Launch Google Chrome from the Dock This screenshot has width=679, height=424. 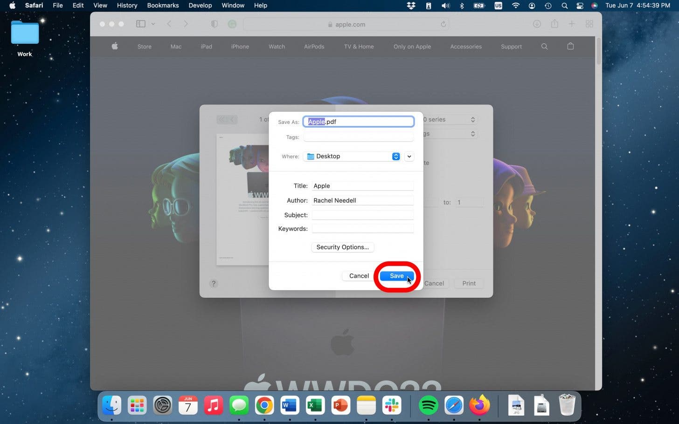pos(264,405)
